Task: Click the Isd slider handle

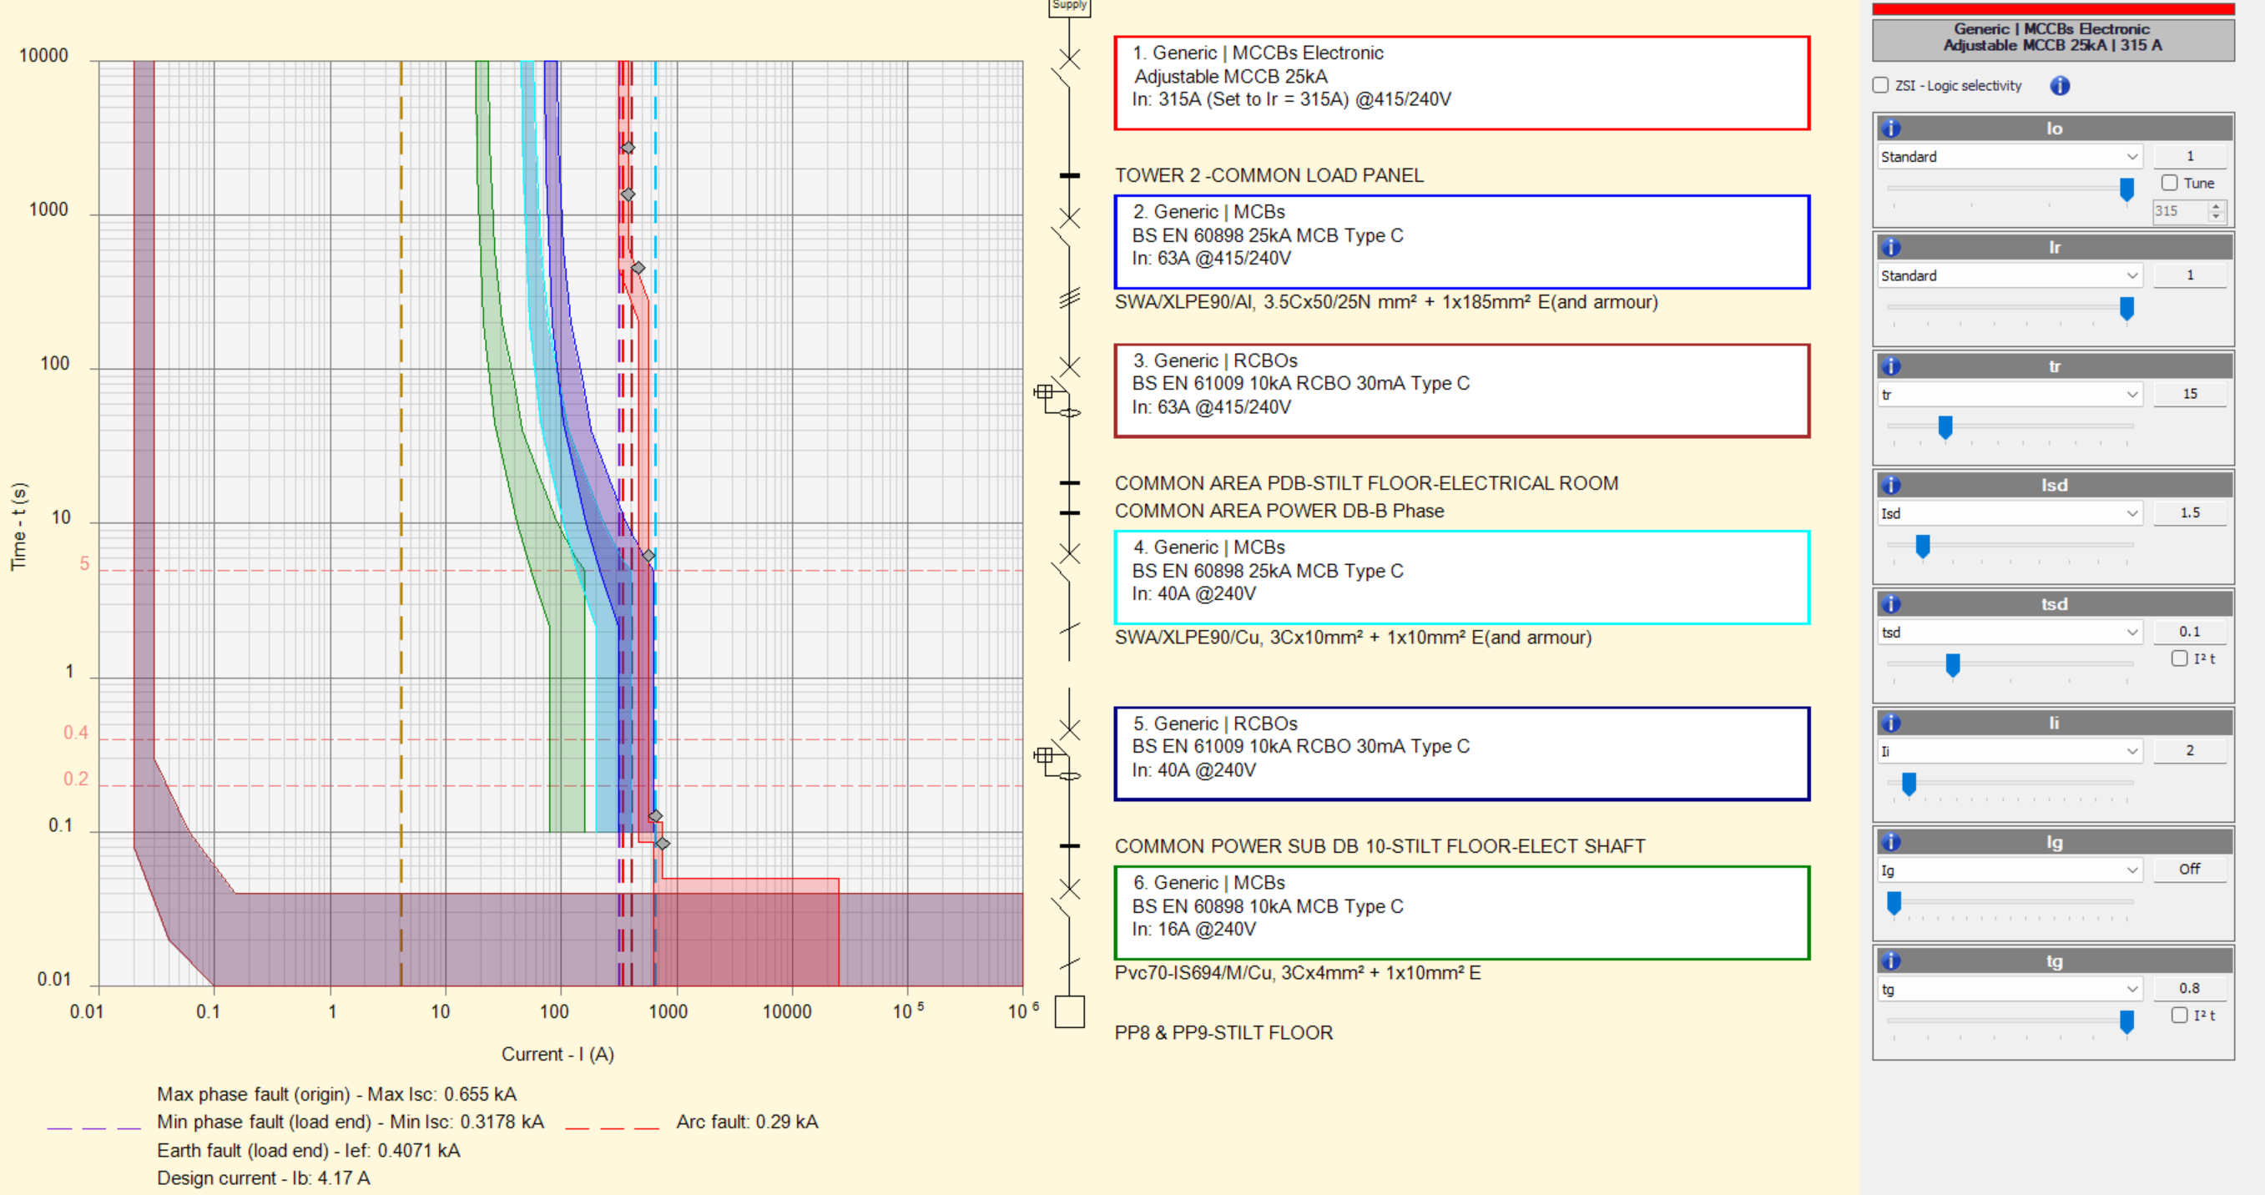Action: [1922, 546]
